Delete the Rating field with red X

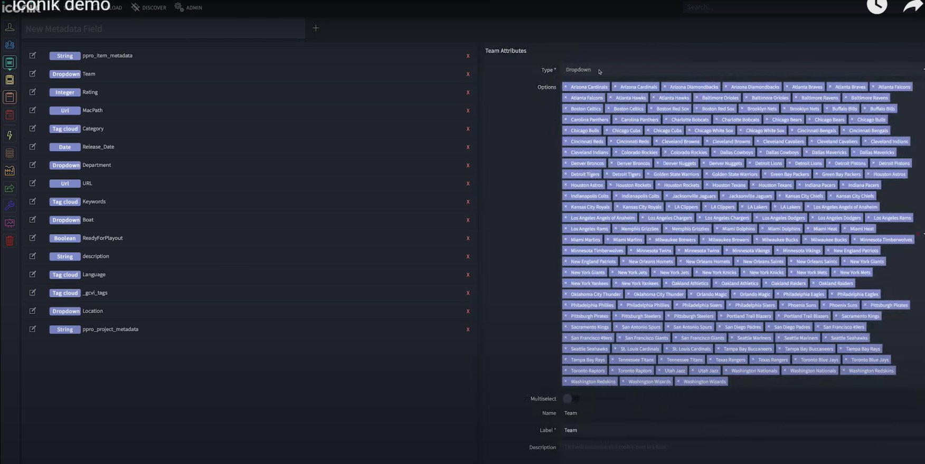click(x=468, y=92)
